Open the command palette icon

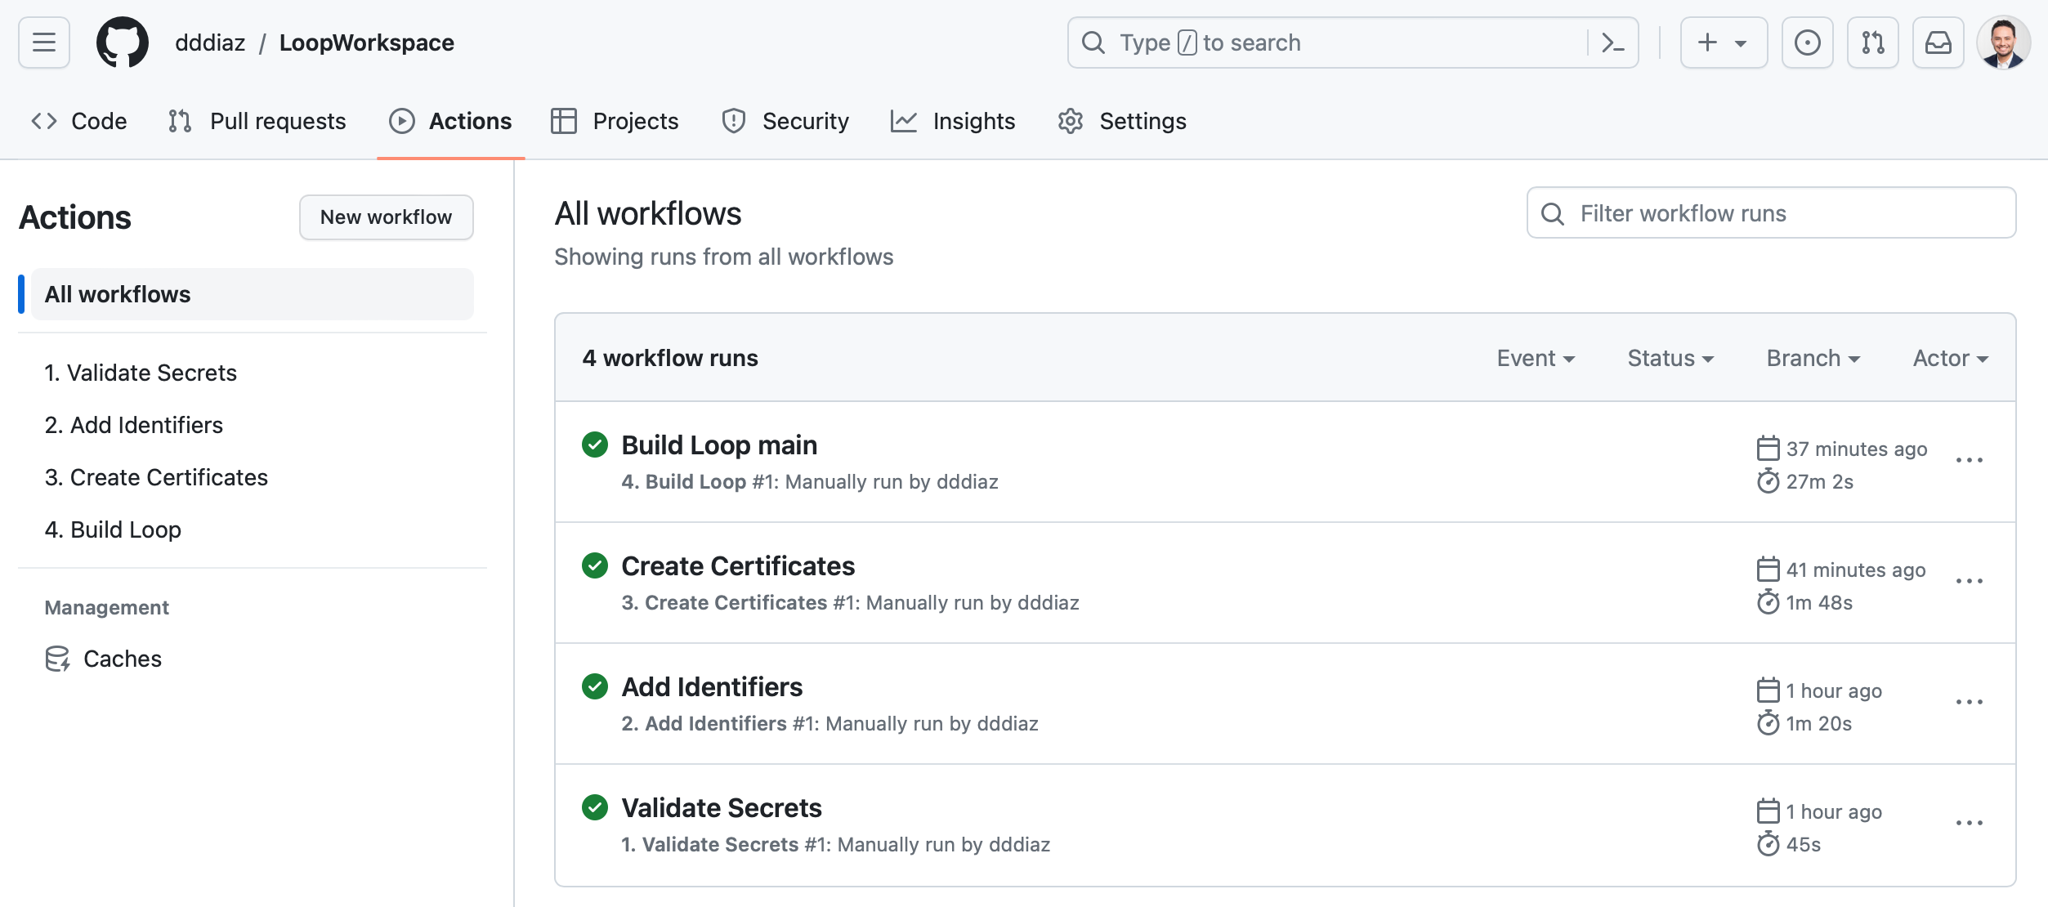[x=1612, y=42]
